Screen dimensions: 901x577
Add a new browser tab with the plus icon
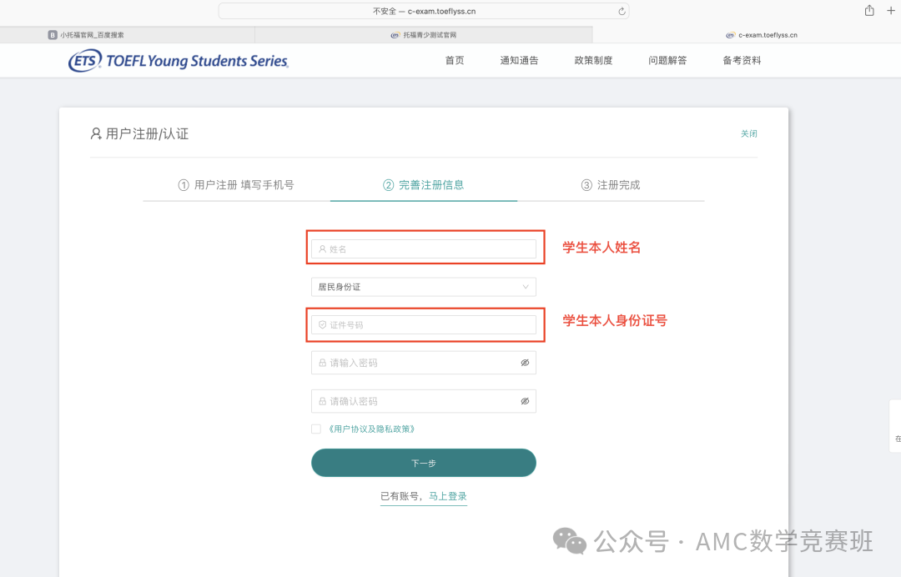pyautogui.click(x=891, y=10)
